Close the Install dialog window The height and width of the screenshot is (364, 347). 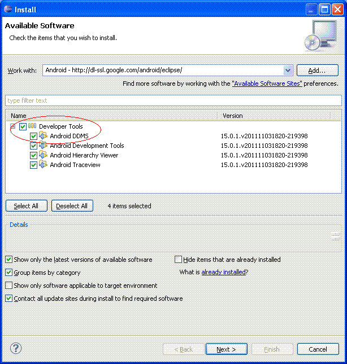[x=338, y=10]
